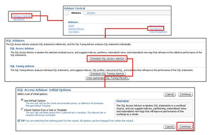The width and height of the screenshot is (212, 135).
Task: Select Inherit Options from a Task or Template
Action: pos(22,109)
